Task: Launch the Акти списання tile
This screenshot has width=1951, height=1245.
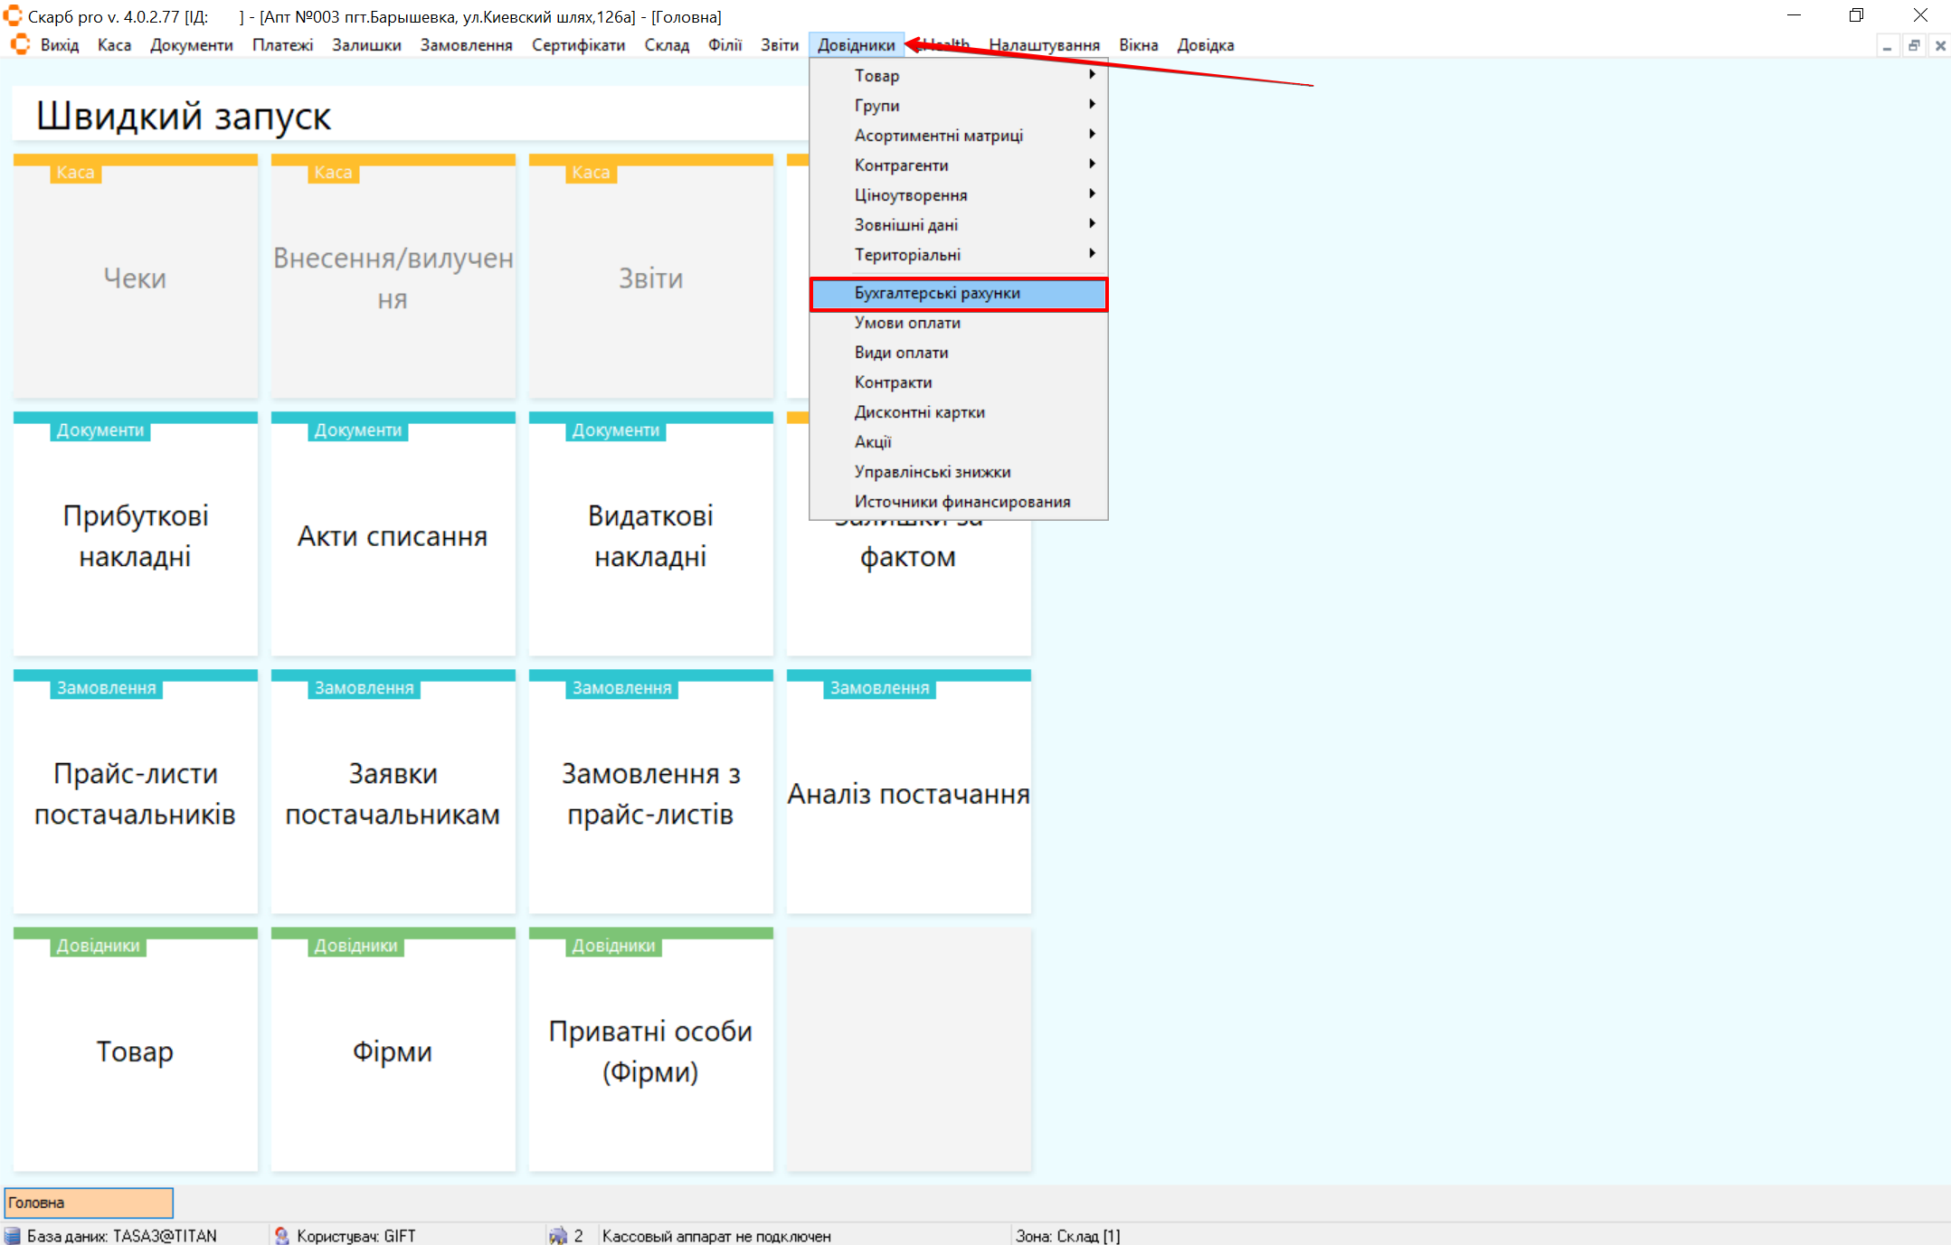Action: (393, 535)
